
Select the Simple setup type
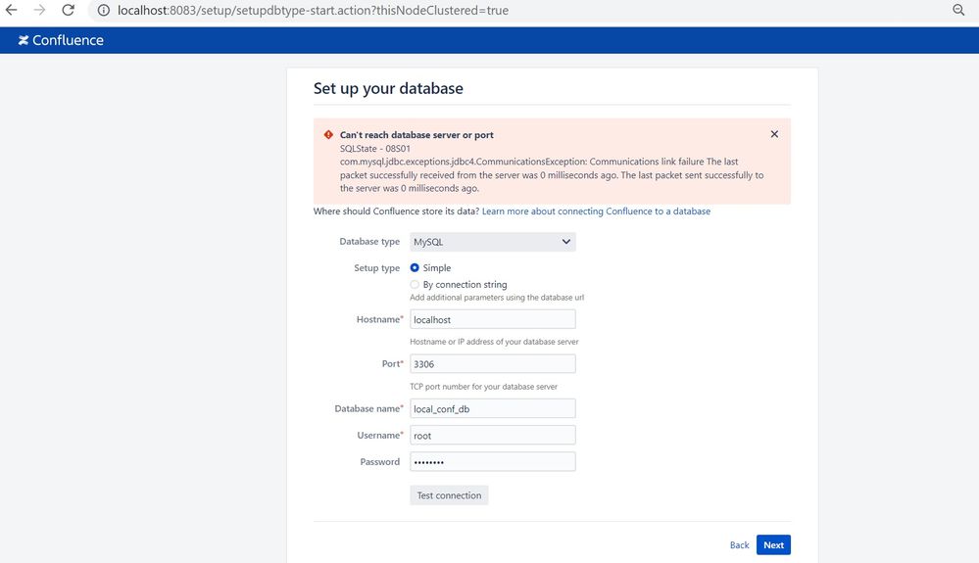click(x=415, y=267)
